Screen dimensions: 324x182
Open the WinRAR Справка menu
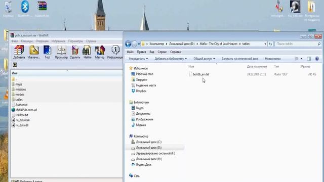coord(91,41)
